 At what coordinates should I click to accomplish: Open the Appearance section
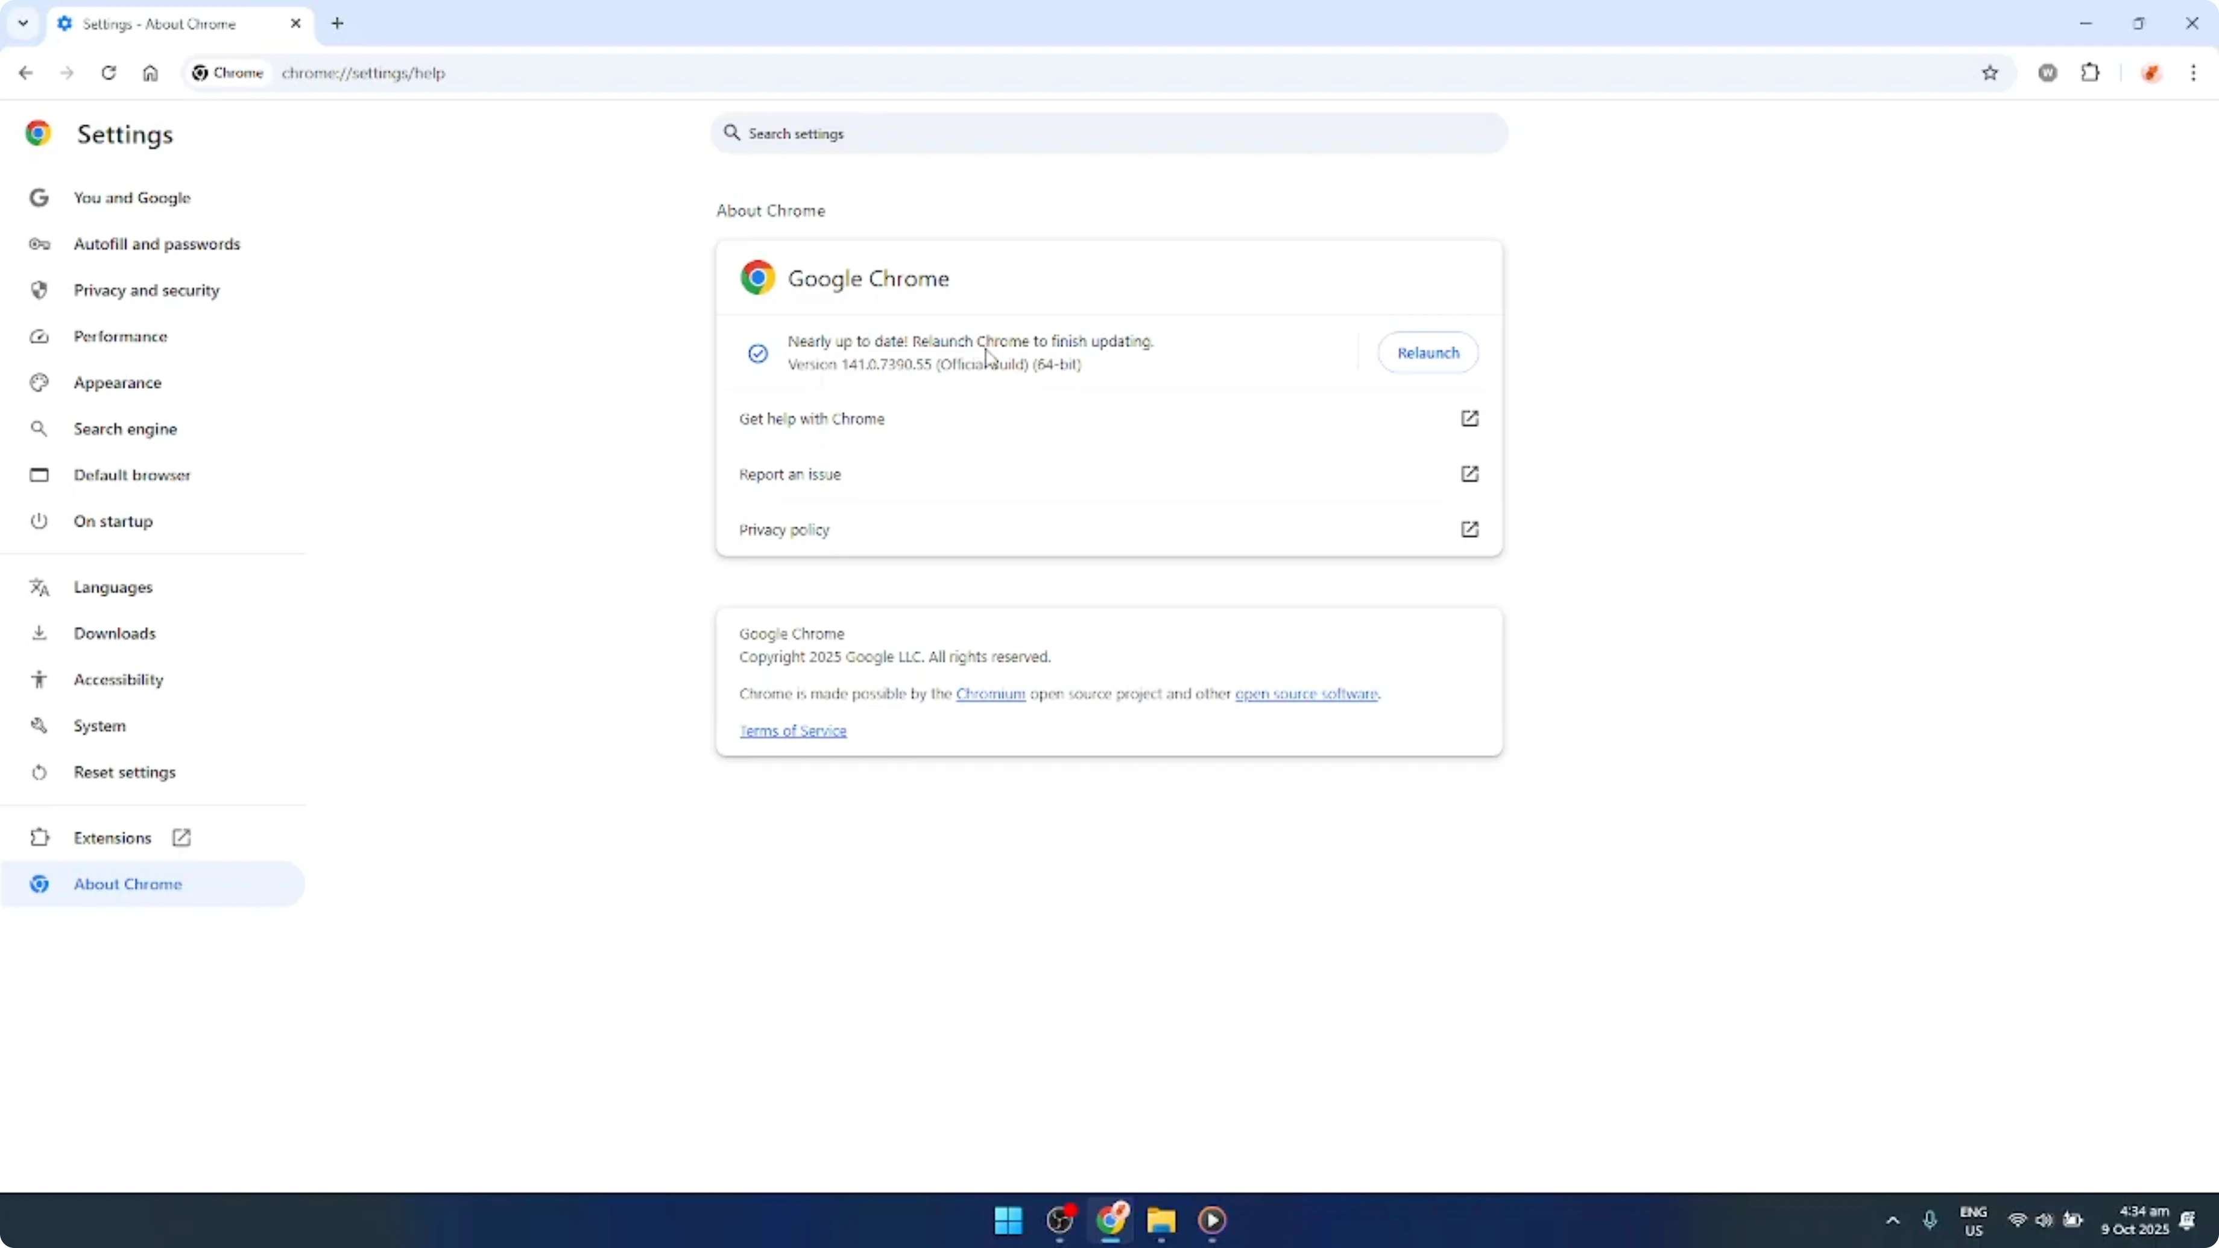(117, 382)
